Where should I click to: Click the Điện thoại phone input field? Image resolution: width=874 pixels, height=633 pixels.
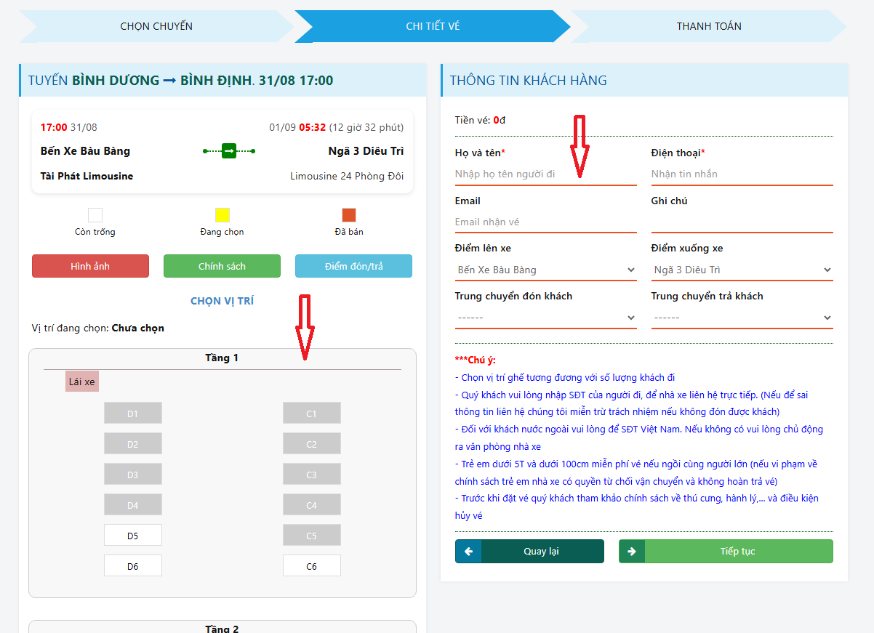[742, 174]
